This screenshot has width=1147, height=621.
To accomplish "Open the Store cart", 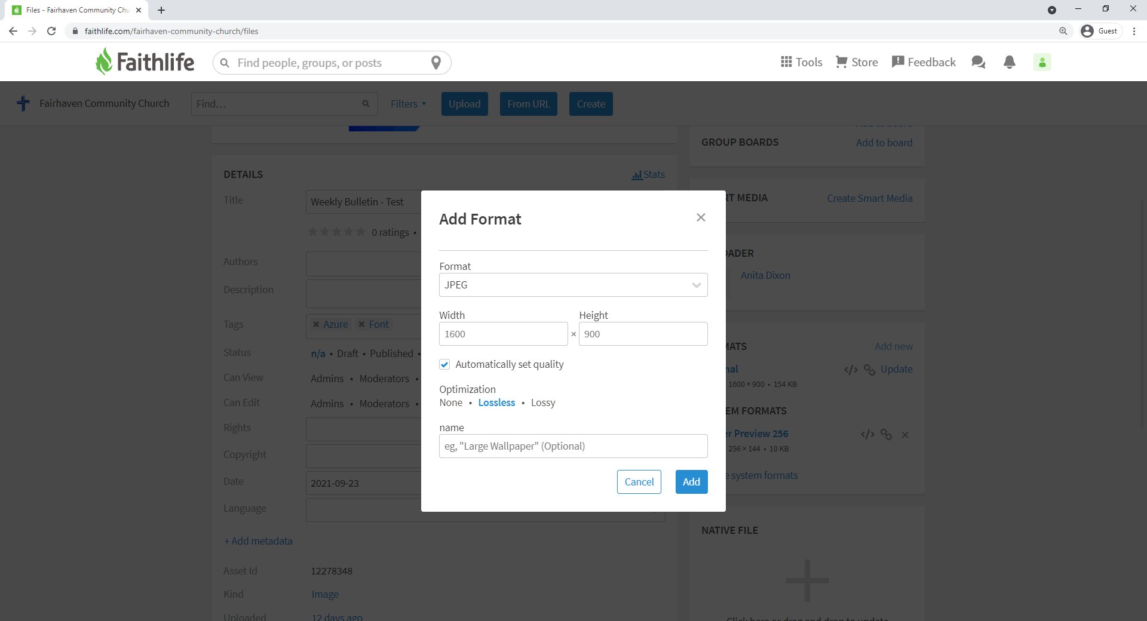I will [x=856, y=62].
